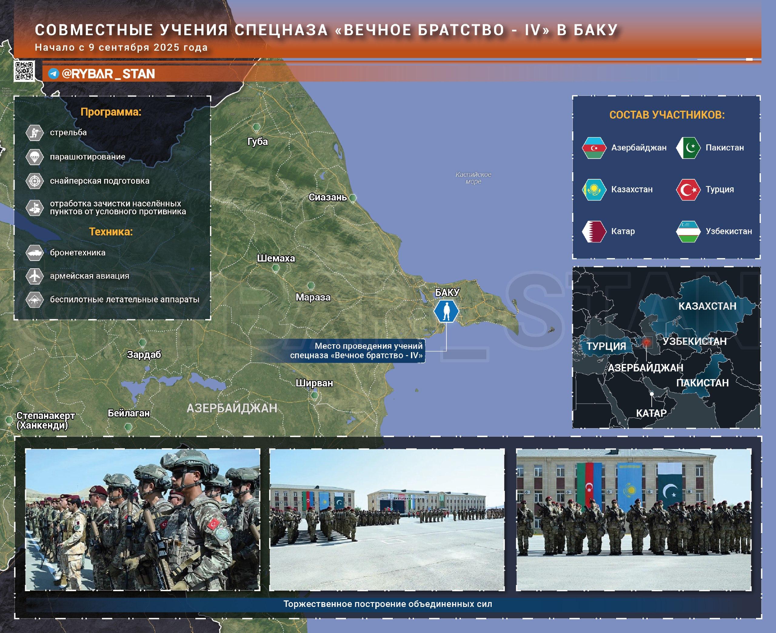Click the Pakistan flag hexagon
Screen dimensions: 776x633
[688, 148]
